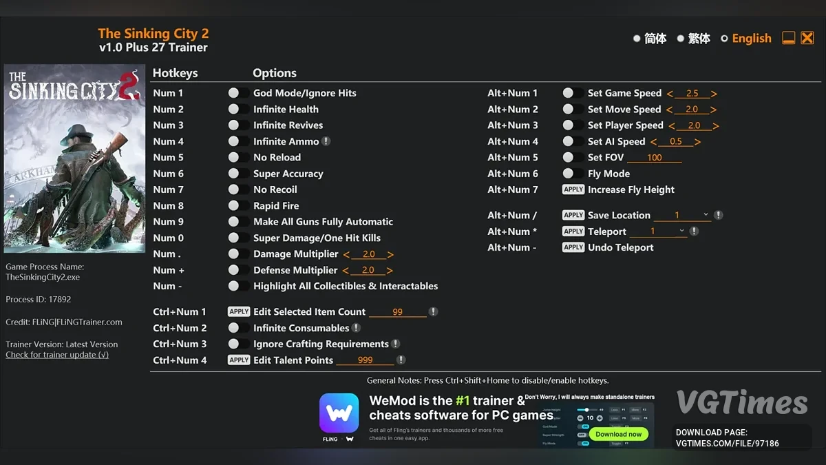826x465 pixels.
Task: Toggle Infinite Ammo switch
Action: 238,141
